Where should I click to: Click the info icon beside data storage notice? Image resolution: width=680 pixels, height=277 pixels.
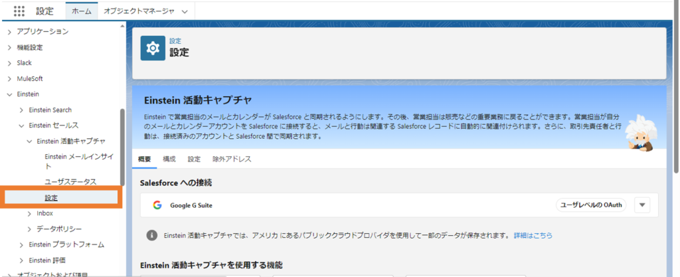(151, 235)
